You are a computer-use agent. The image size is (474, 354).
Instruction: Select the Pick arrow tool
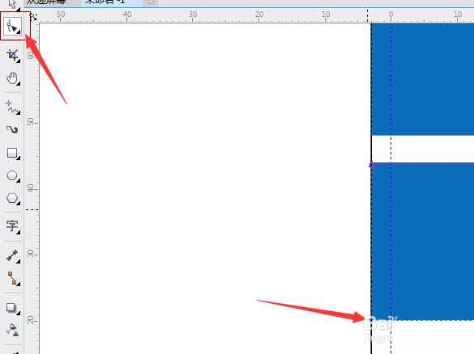[12, 4]
